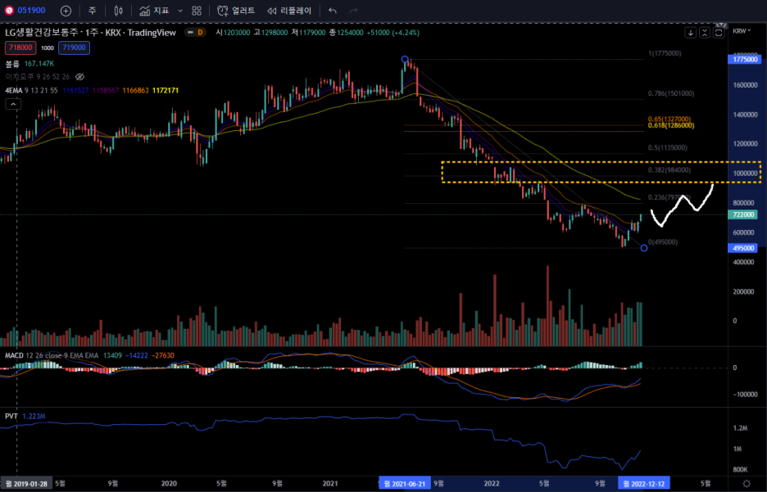The width and height of the screenshot is (767, 492).
Task: Open symbol search for 051900
Action: pyautogui.click(x=31, y=11)
